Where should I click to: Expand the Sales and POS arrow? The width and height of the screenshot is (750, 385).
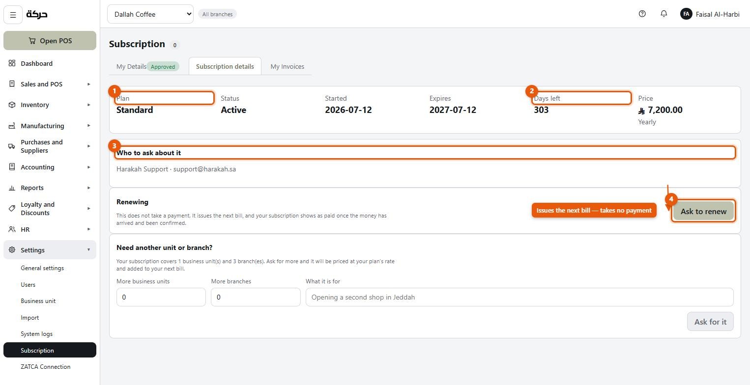coord(89,84)
